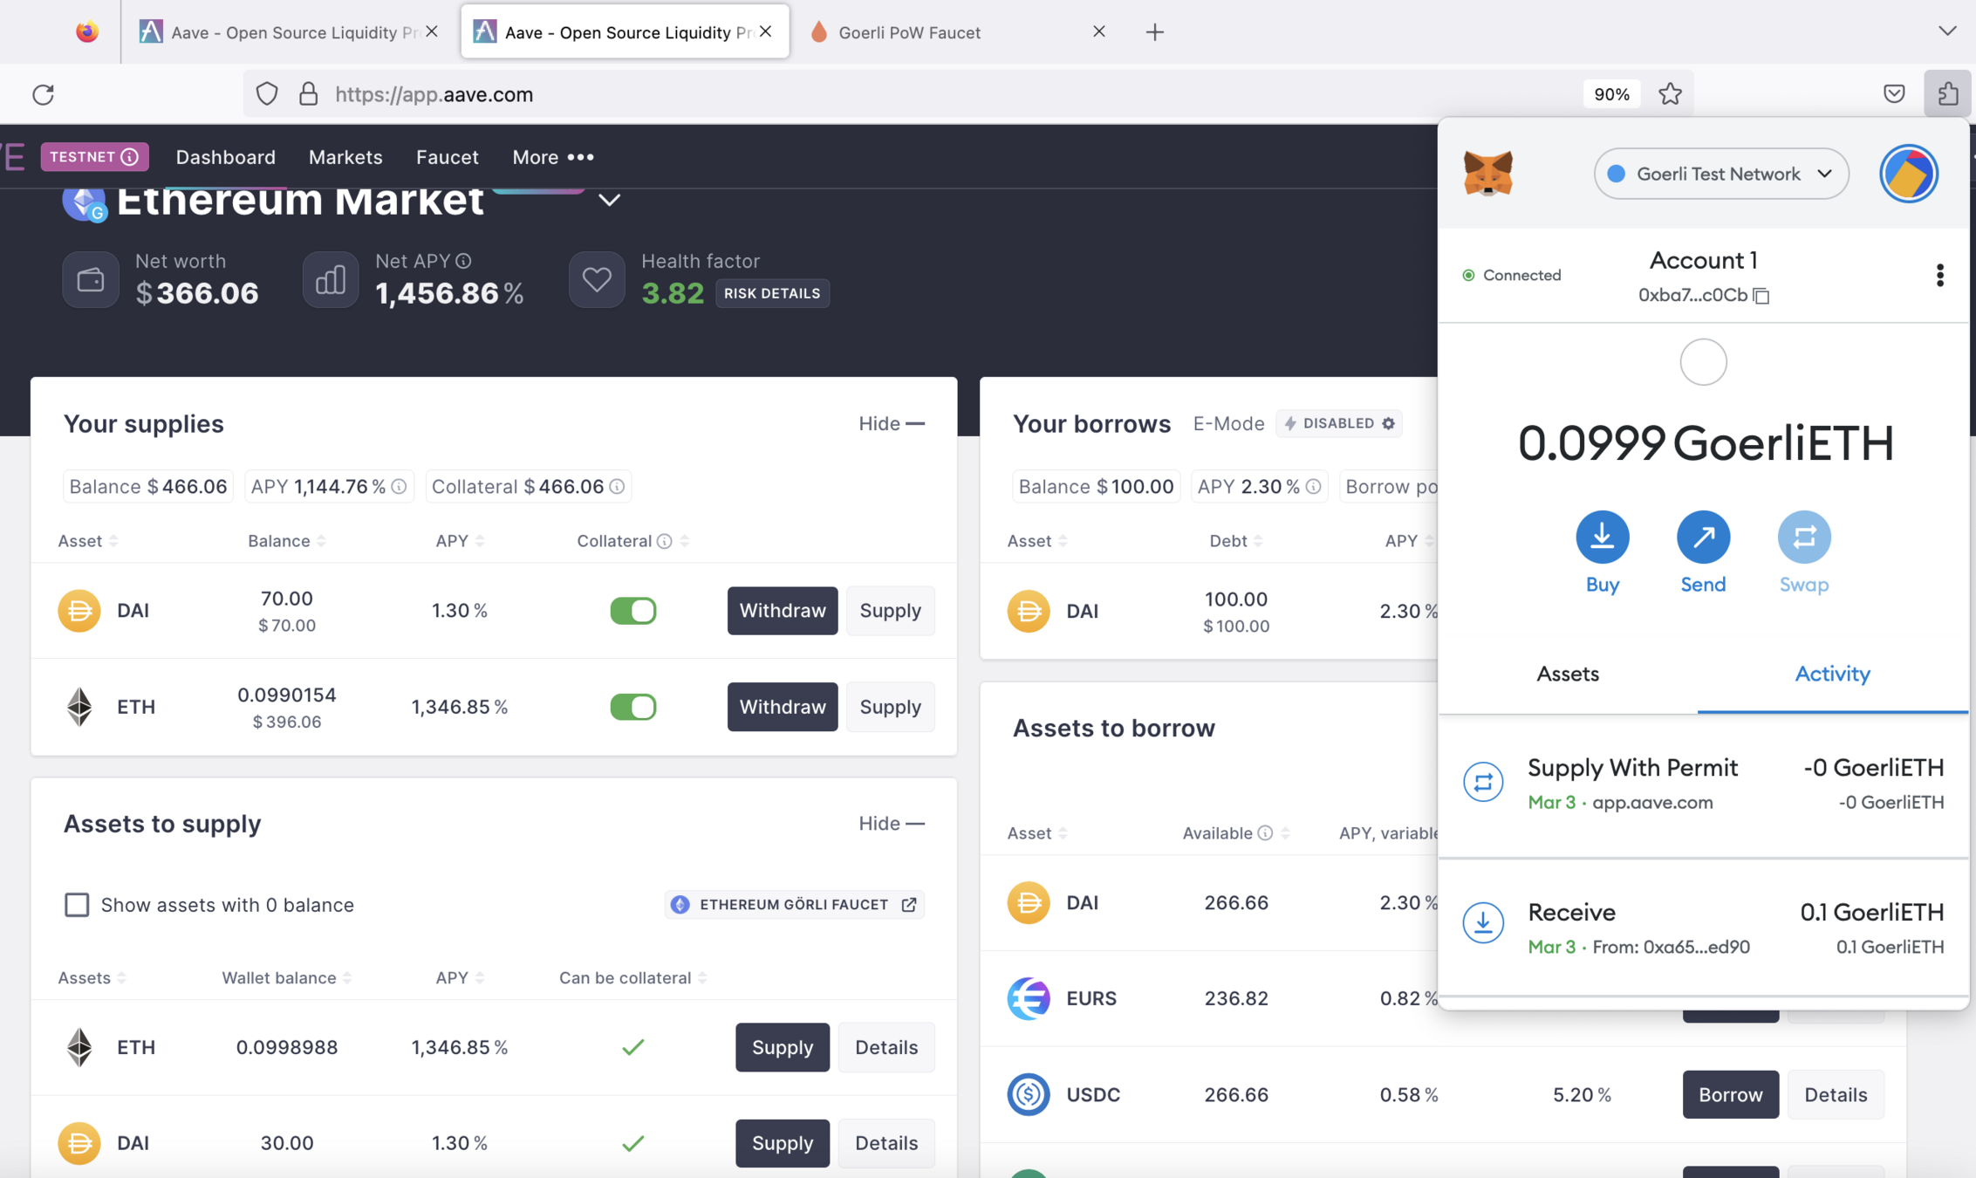
Task: Click the browser reload icon
Action: pos(44,94)
